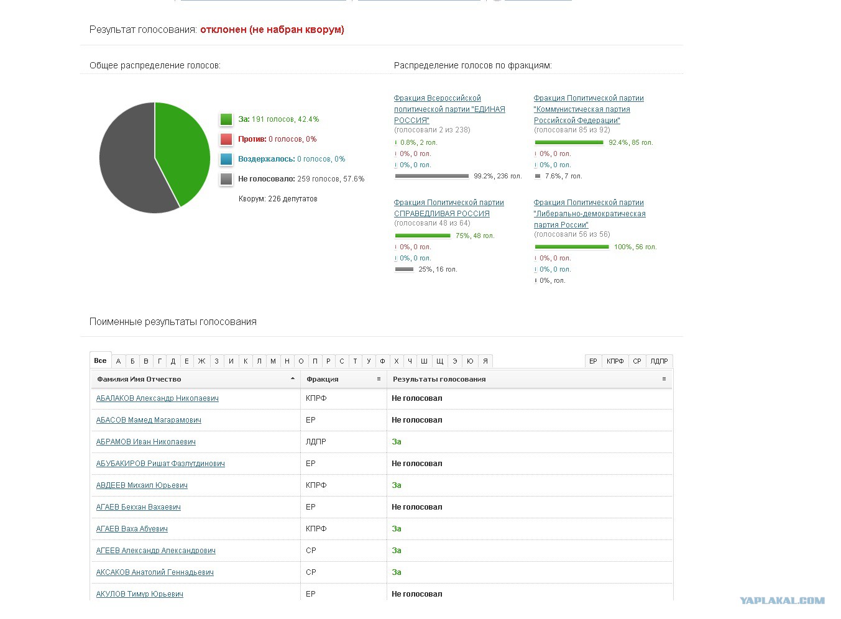Click the sort arrow in the name column header
841x619 pixels.
point(293,378)
